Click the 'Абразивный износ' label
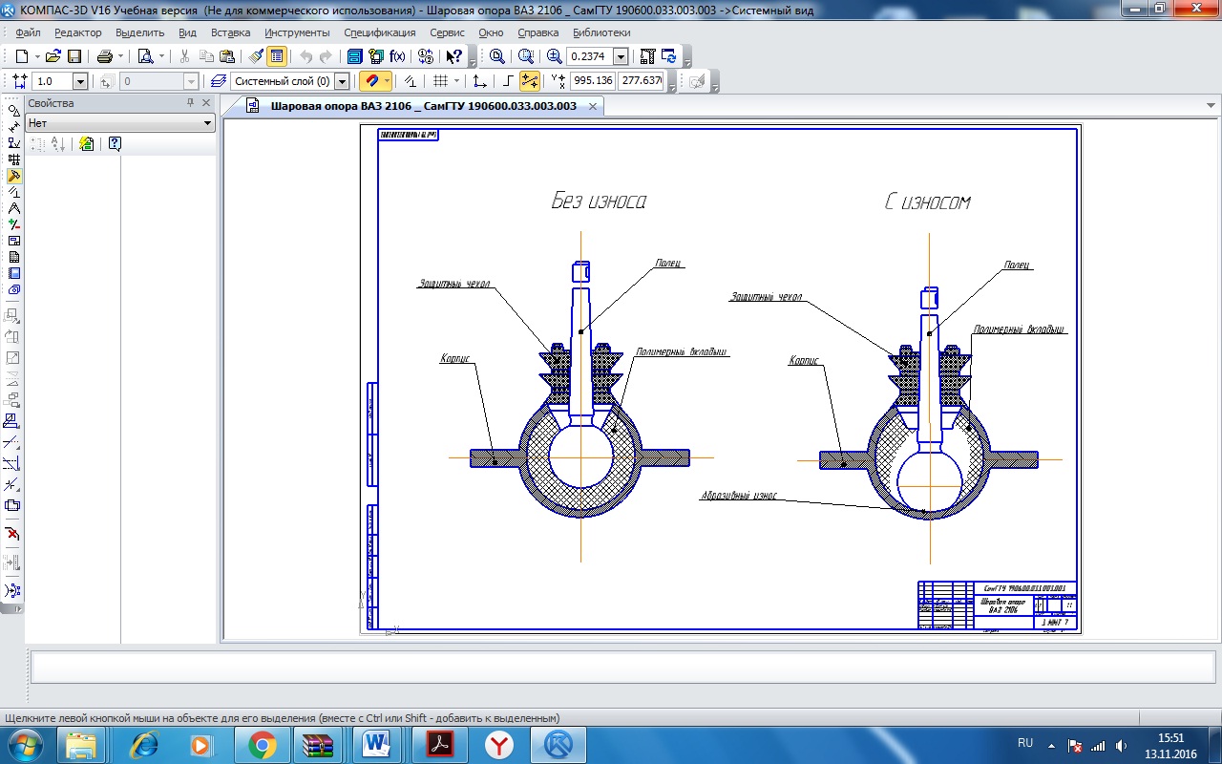This screenshot has width=1222, height=764. (x=739, y=497)
